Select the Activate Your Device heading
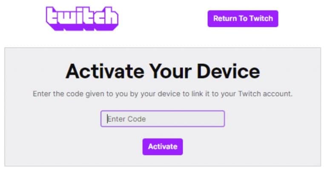Viewport: 327px width, 172px height. coord(163,72)
